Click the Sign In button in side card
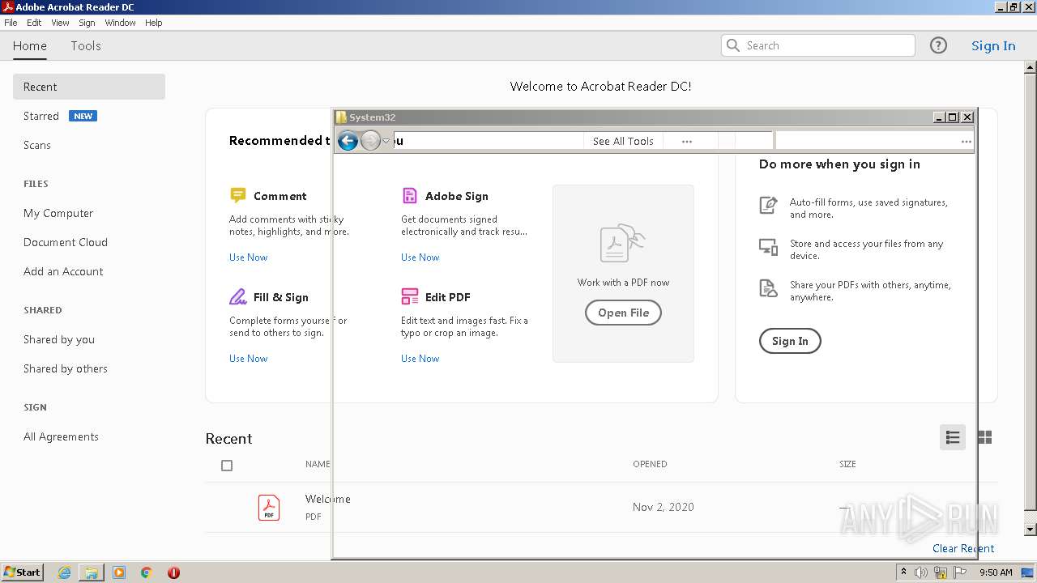 790,341
